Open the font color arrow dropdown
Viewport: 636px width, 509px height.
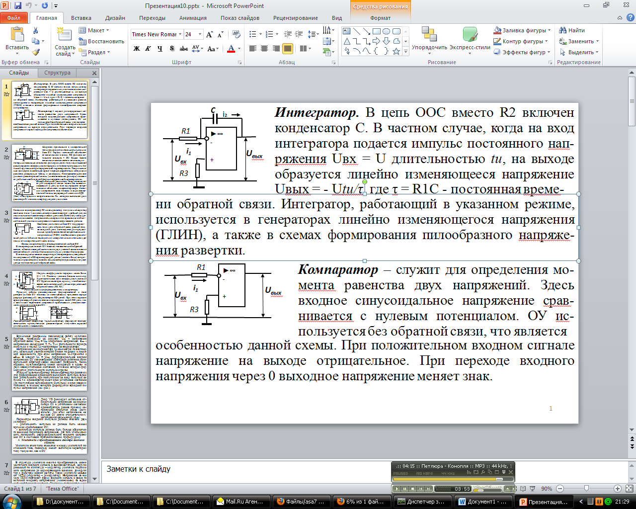click(x=239, y=49)
